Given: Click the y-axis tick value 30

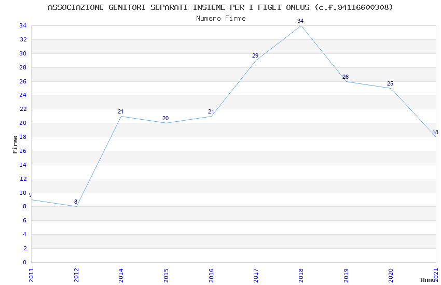Looking at the screenshot, I should coord(23,53).
